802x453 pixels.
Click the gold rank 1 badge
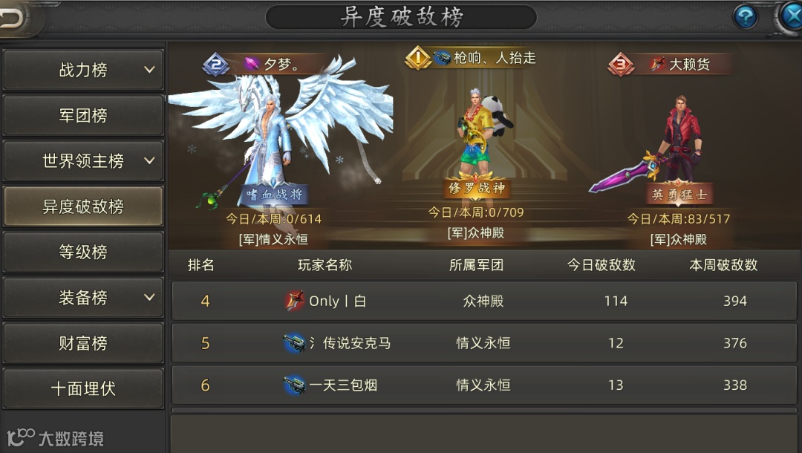tap(417, 57)
